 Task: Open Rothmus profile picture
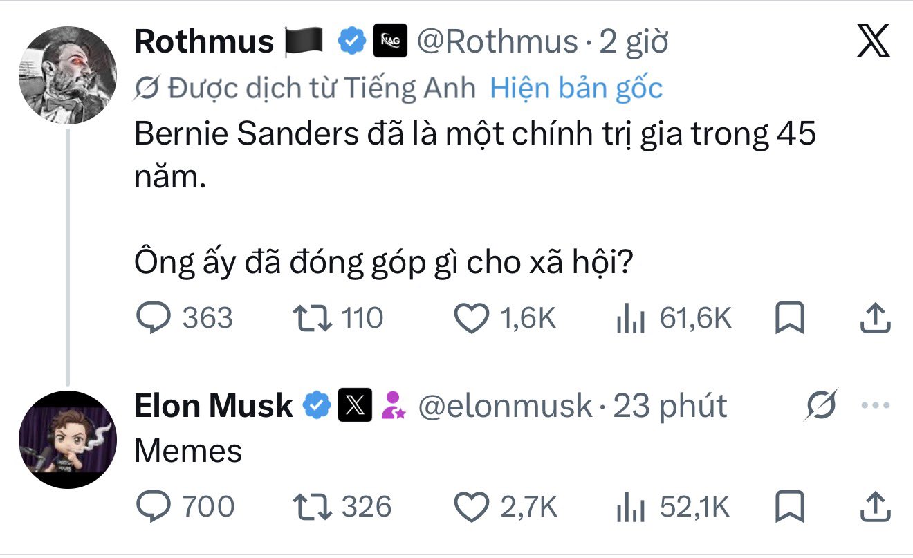[66, 75]
